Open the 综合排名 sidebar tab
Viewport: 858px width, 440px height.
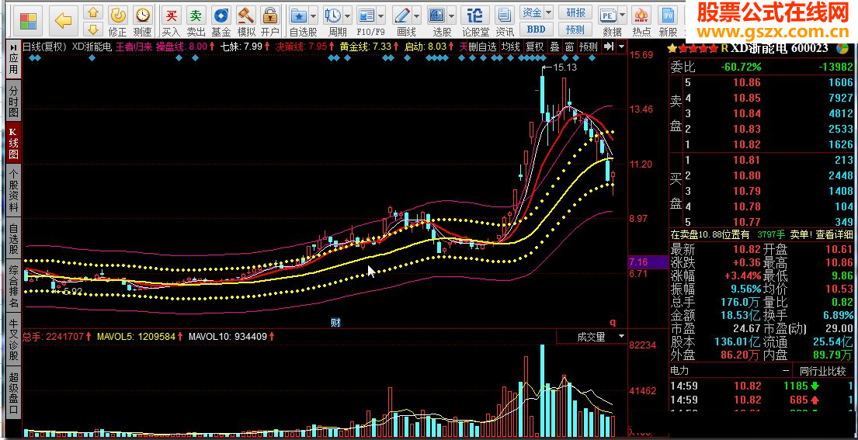[x=13, y=286]
